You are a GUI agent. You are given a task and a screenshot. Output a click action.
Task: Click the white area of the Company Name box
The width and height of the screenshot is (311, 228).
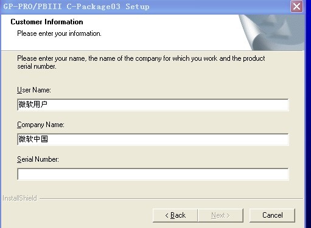click(153, 139)
